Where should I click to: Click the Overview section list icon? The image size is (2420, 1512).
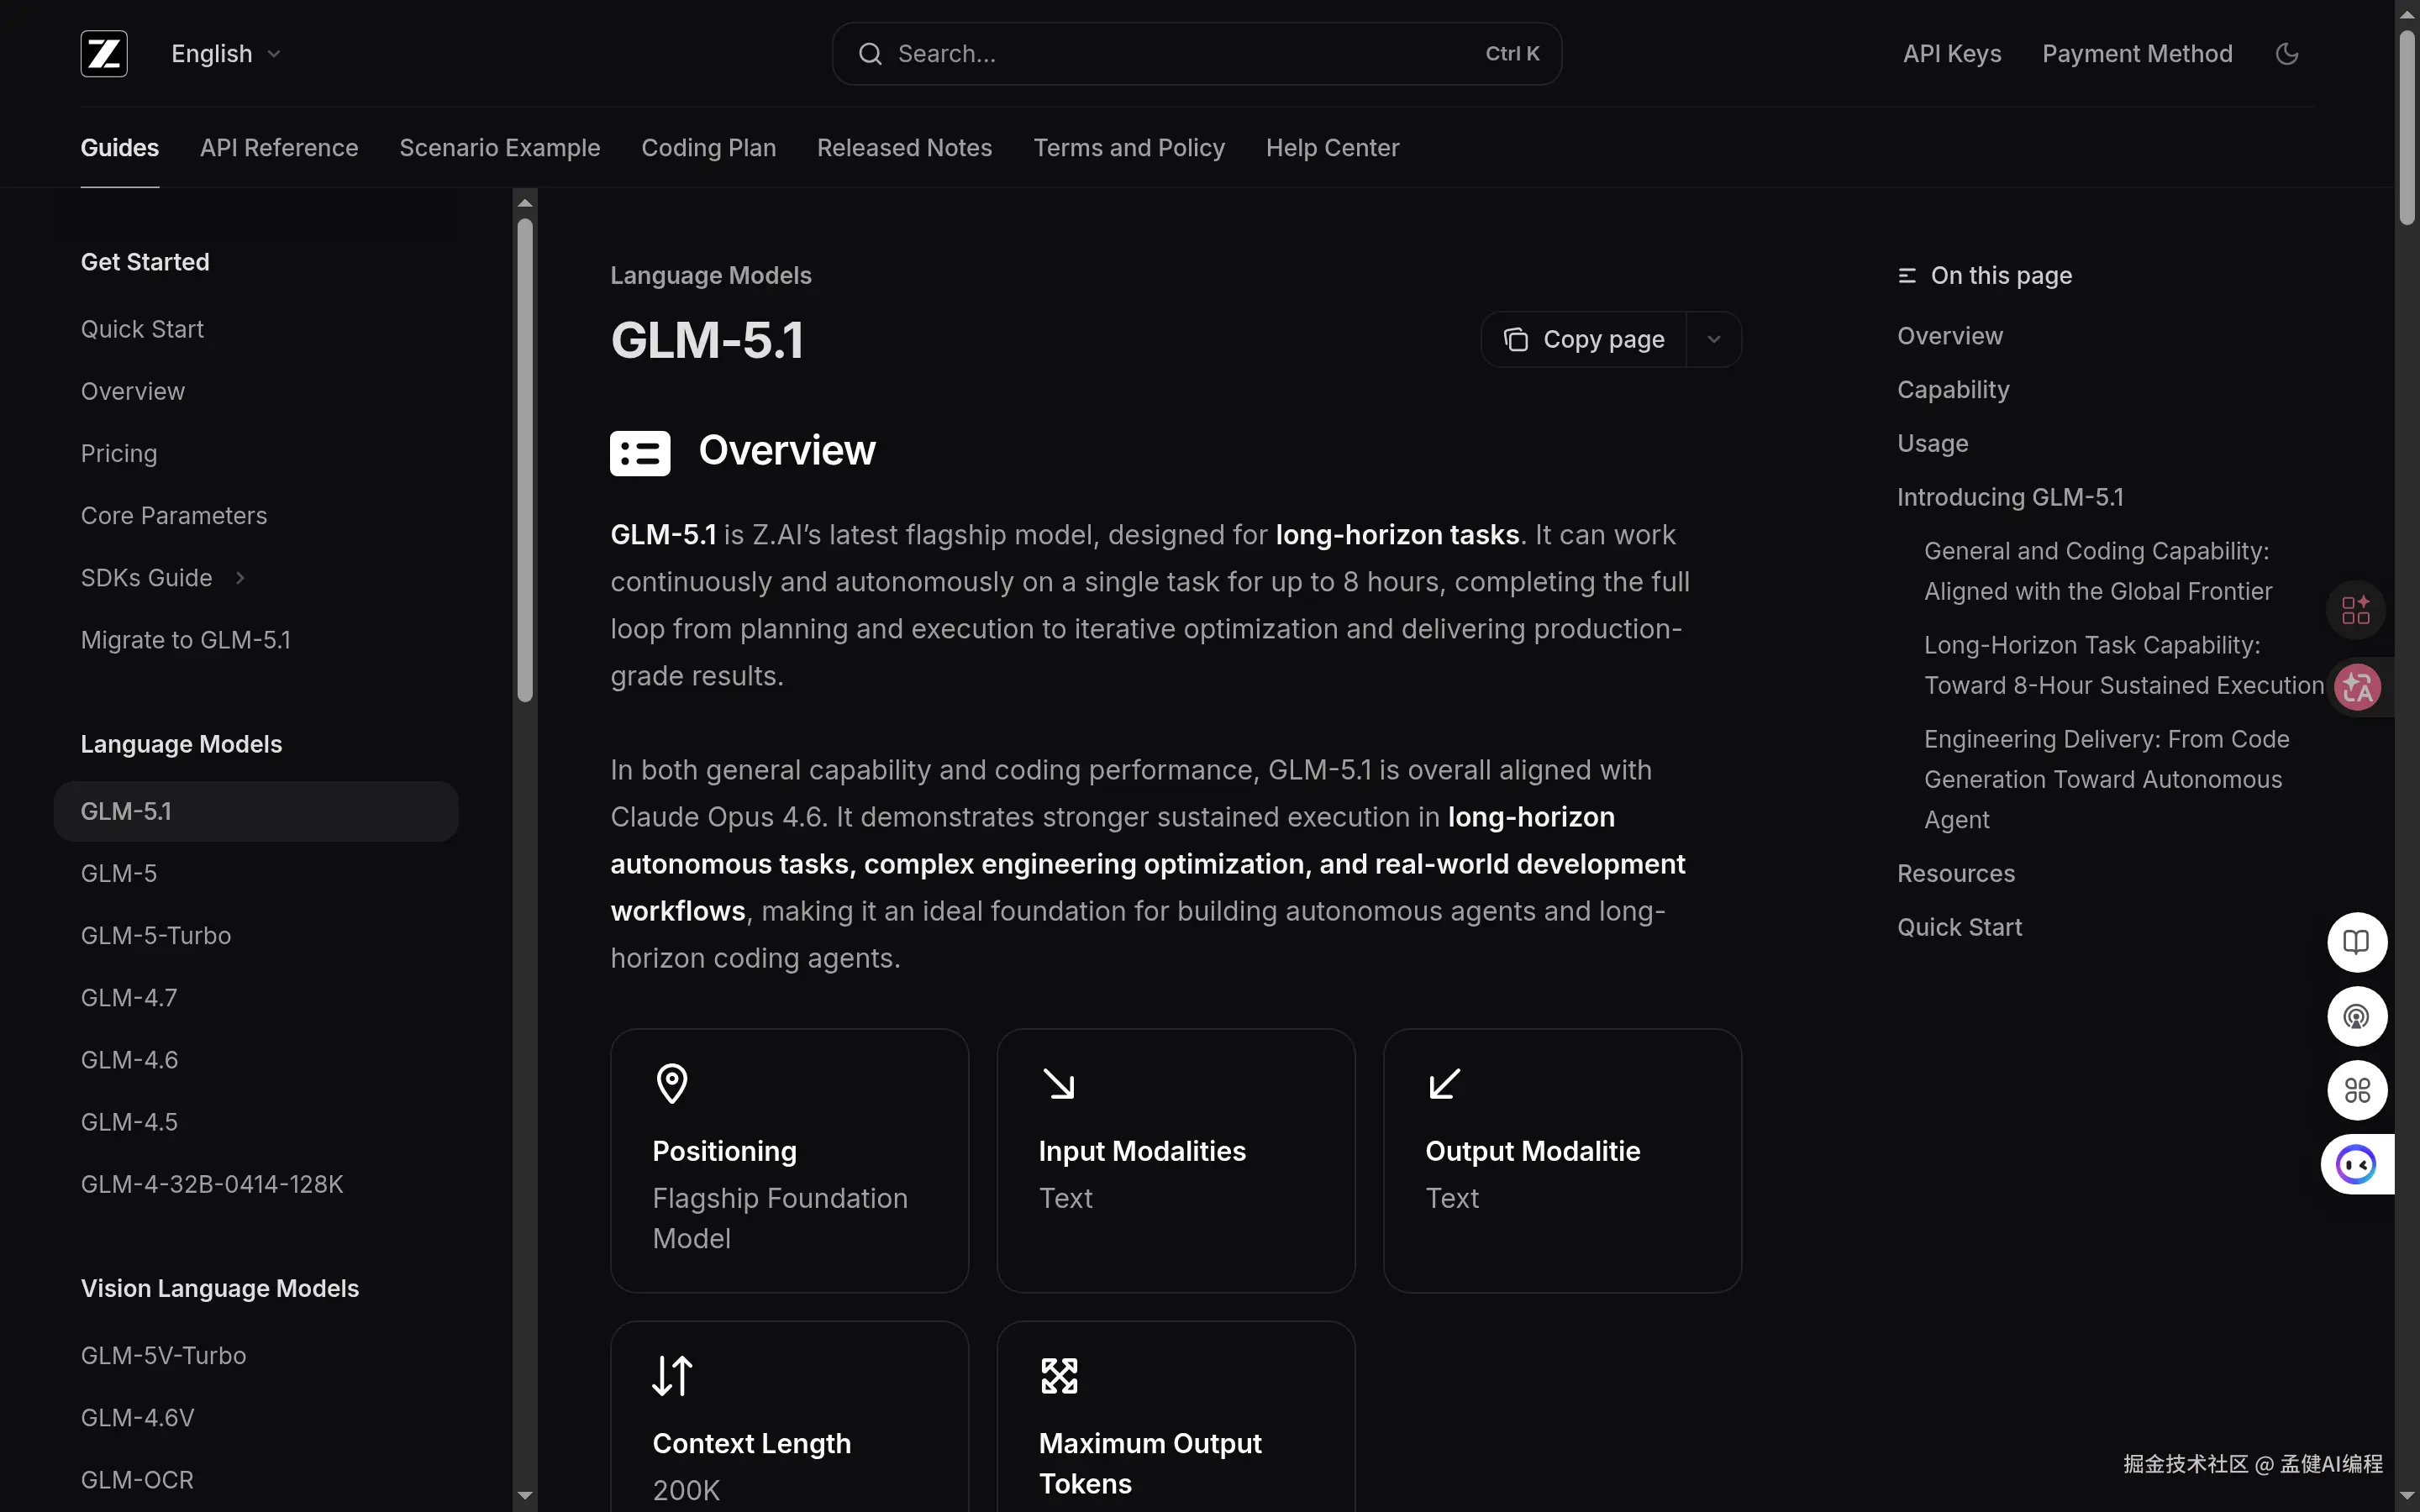(x=639, y=452)
